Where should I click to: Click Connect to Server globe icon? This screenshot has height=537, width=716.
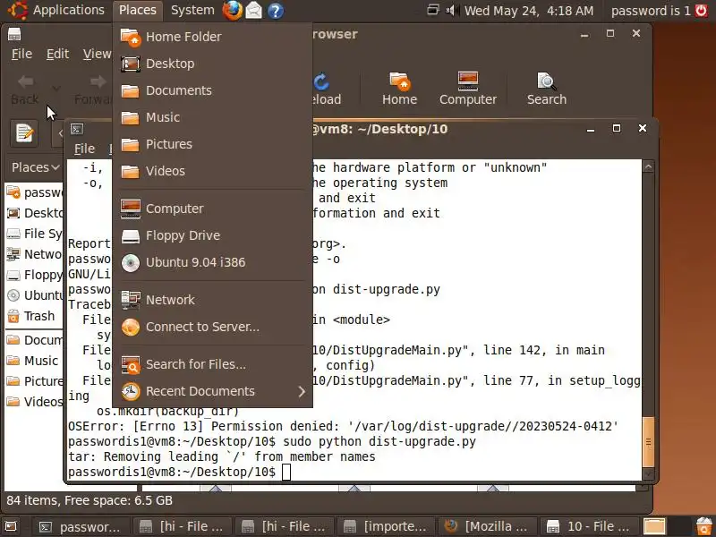tap(130, 327)
